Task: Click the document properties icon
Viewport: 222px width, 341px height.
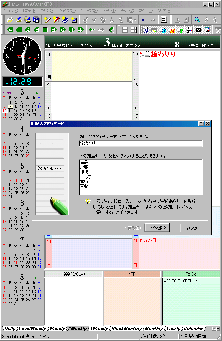Action: pyautogui.click(x=164, y=20)
